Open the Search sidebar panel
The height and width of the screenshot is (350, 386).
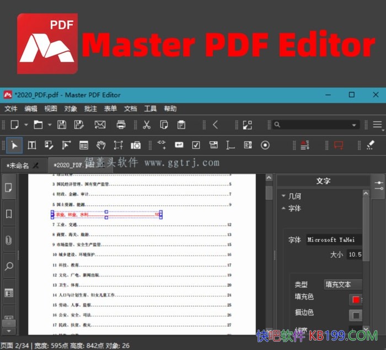coord(9,267)
